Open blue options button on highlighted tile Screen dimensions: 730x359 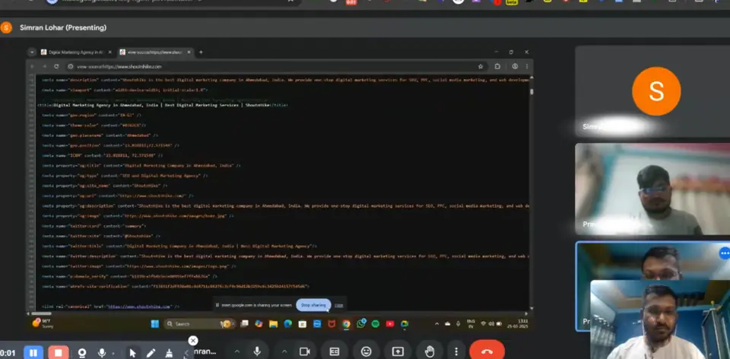point(724,253)
